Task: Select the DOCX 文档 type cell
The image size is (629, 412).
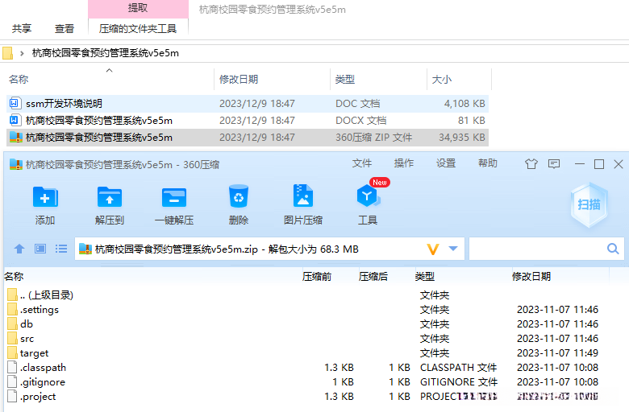Action: (360, 120)
